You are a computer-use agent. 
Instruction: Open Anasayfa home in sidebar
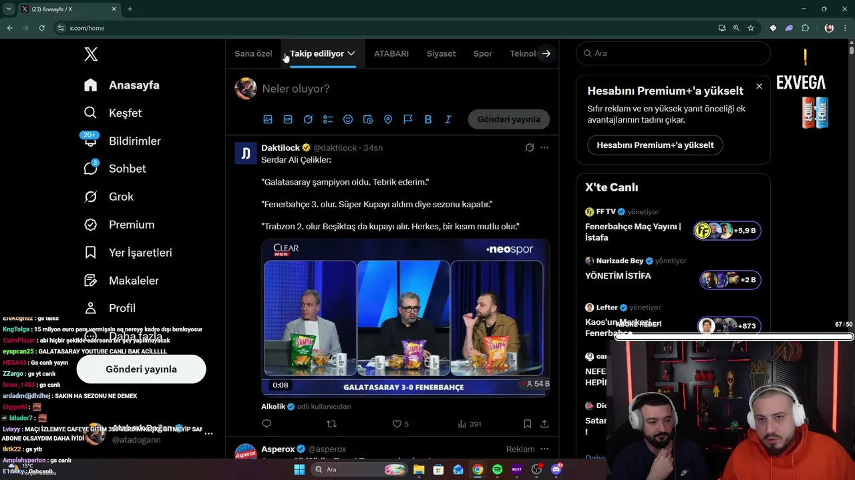tap(122, 85)
